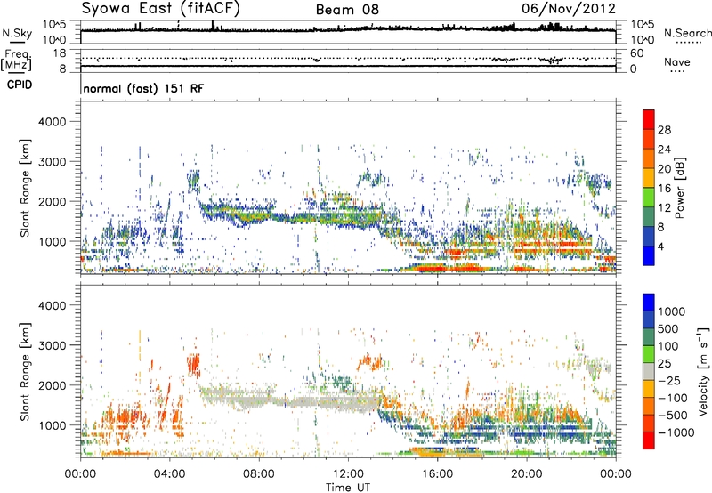Click the "CPID" row label
The height and width of the screenshot is (493, 712).
(20, 85)
